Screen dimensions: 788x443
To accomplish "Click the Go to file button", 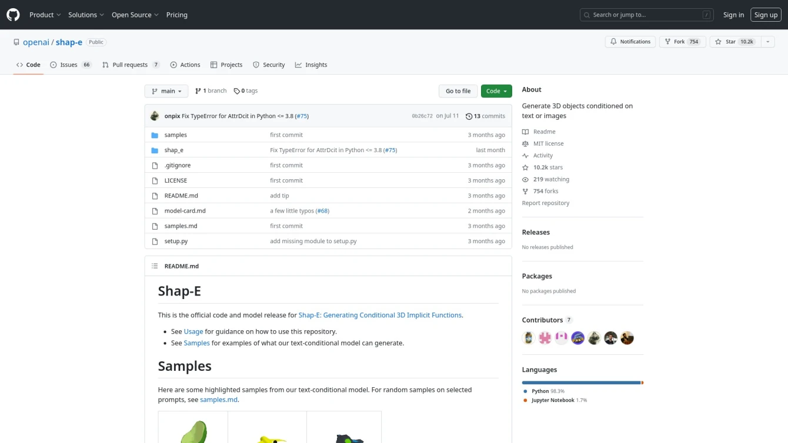I will [458, 91].
